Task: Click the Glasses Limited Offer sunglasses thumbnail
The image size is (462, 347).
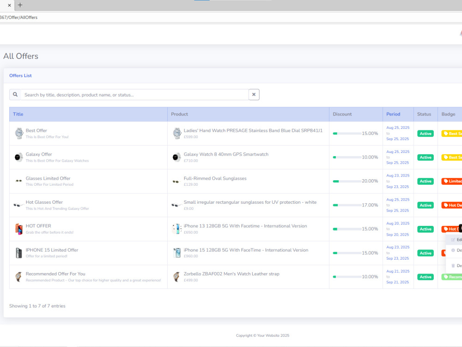Action: (x=18, y=181)
